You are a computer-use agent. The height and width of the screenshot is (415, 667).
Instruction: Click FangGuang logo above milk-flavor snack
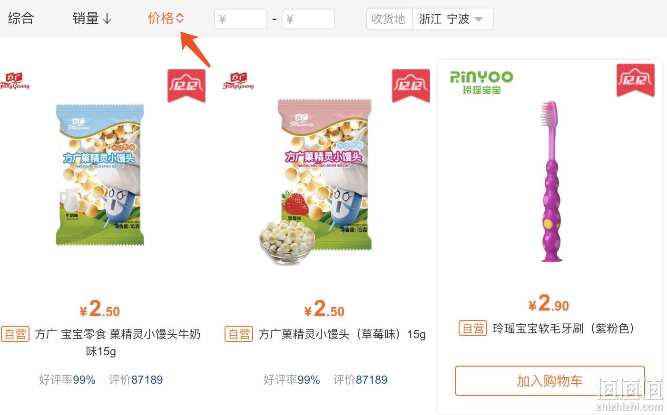tap(15, 81)
